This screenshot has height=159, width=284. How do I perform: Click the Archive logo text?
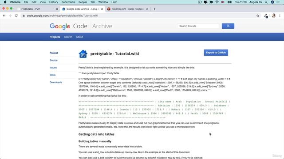[x=102, y=26]
